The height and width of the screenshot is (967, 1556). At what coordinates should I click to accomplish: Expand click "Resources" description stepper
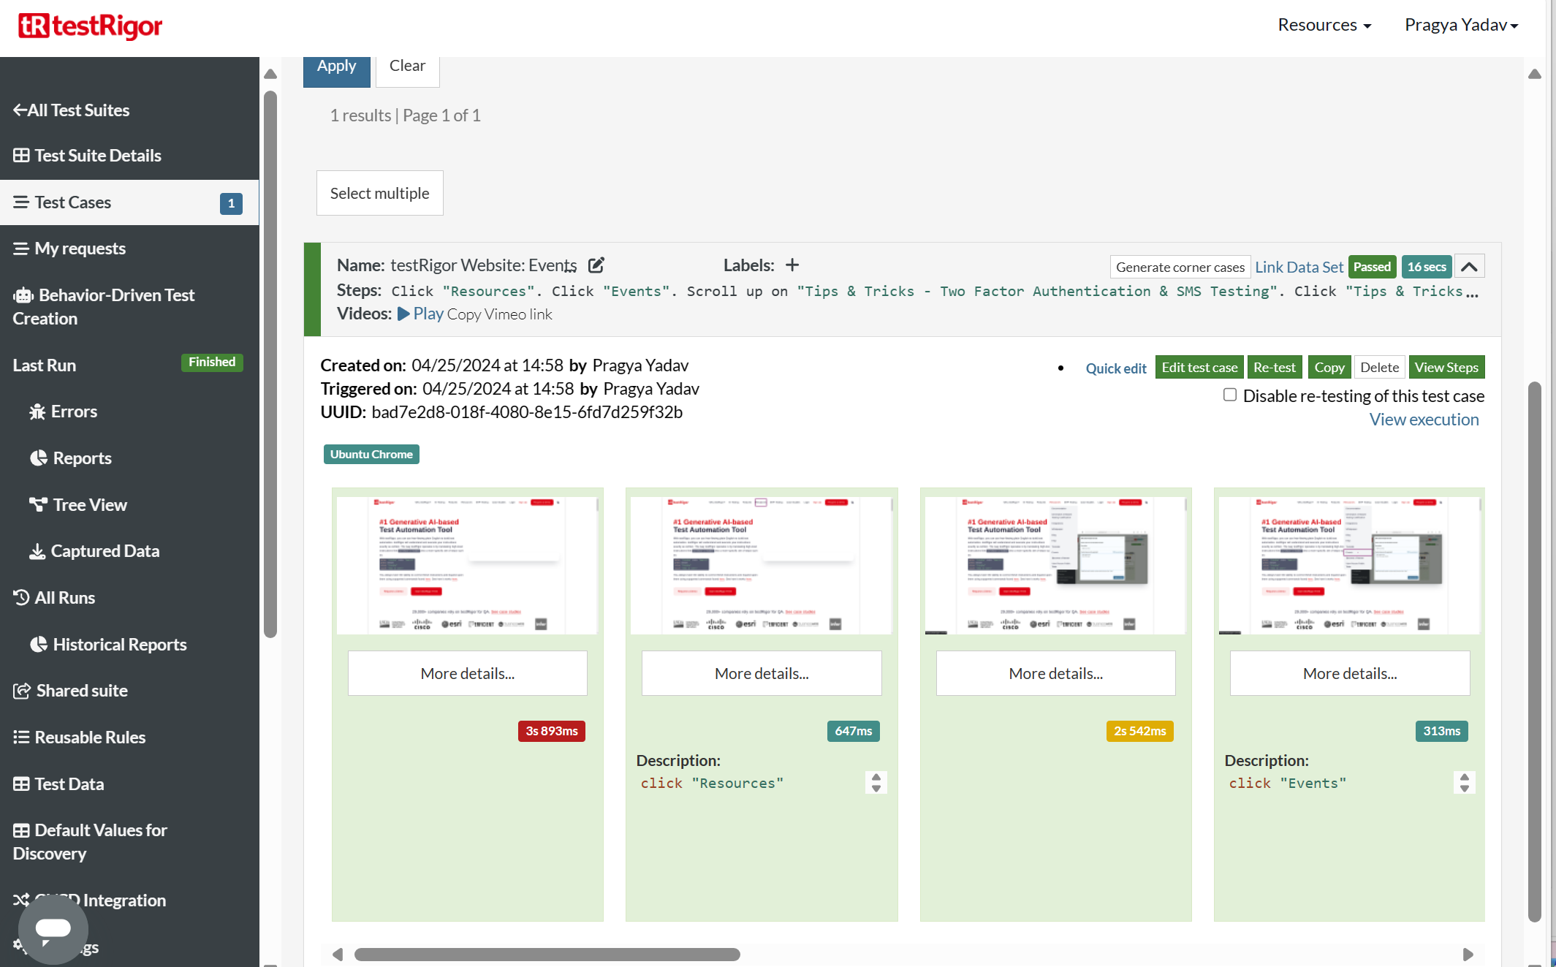(876, 783)
